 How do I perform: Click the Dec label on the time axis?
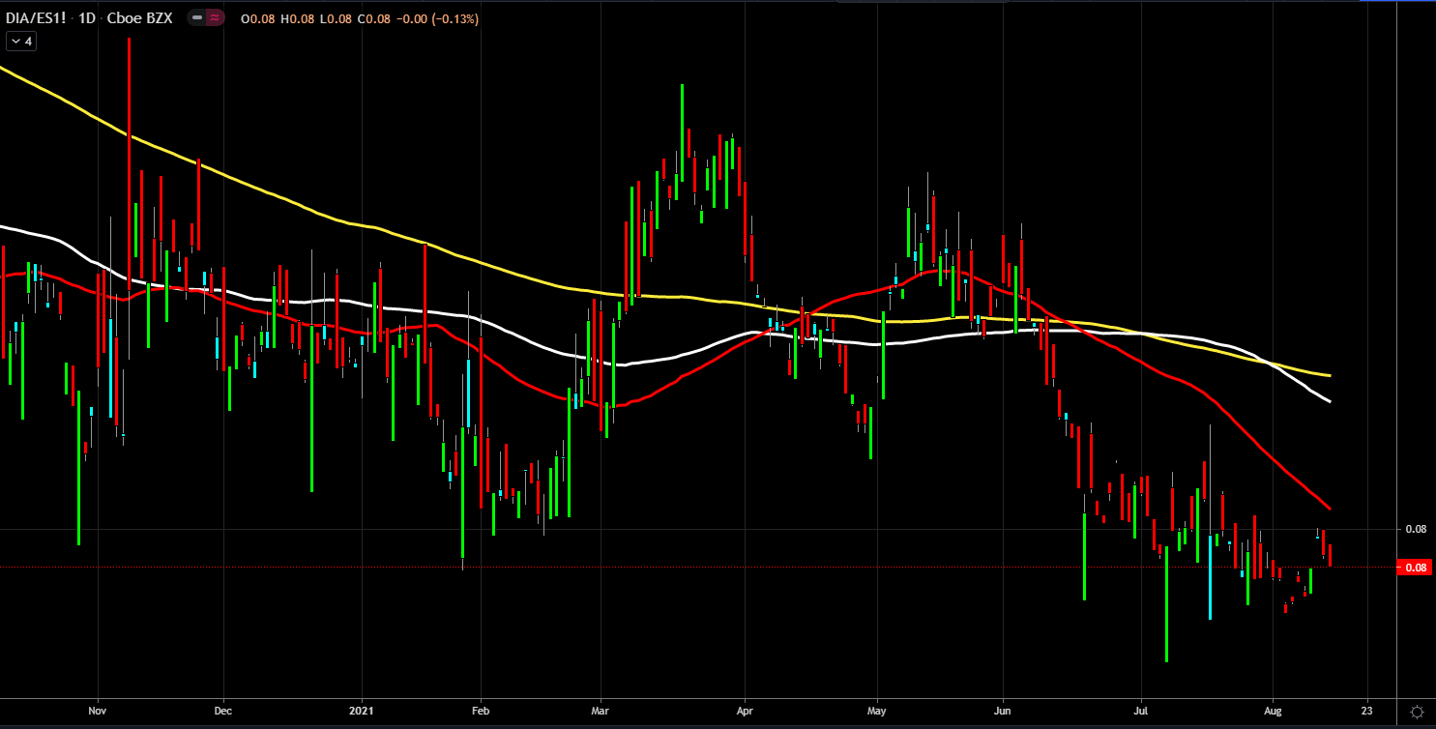click(223, 713)
